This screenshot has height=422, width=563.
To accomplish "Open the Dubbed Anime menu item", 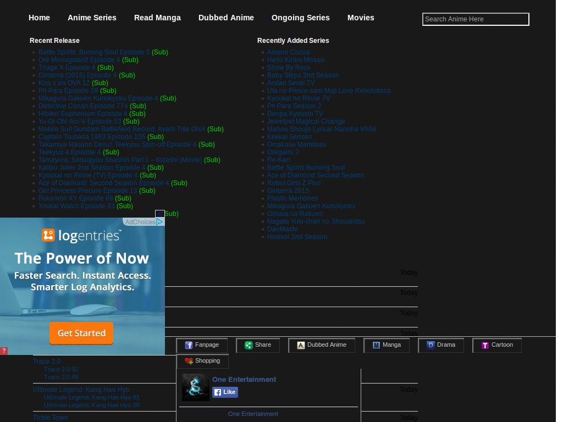I will (226, 18).
